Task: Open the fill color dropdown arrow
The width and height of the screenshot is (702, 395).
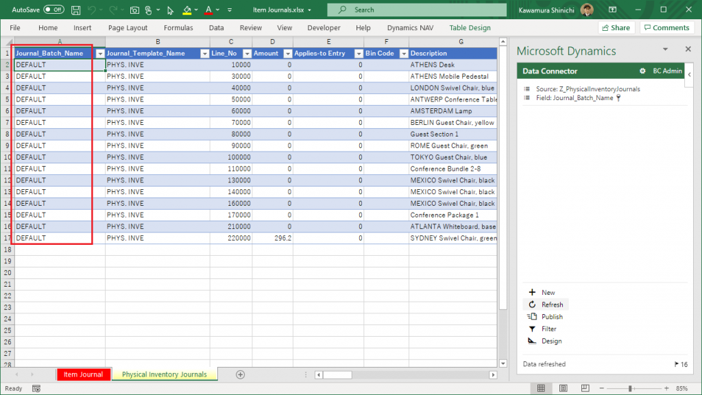Action: 196,10
